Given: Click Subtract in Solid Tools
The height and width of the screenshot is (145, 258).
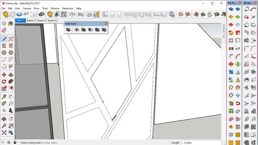Looking at the screenshot, I should pyautogui.click(x=90, y=30).
